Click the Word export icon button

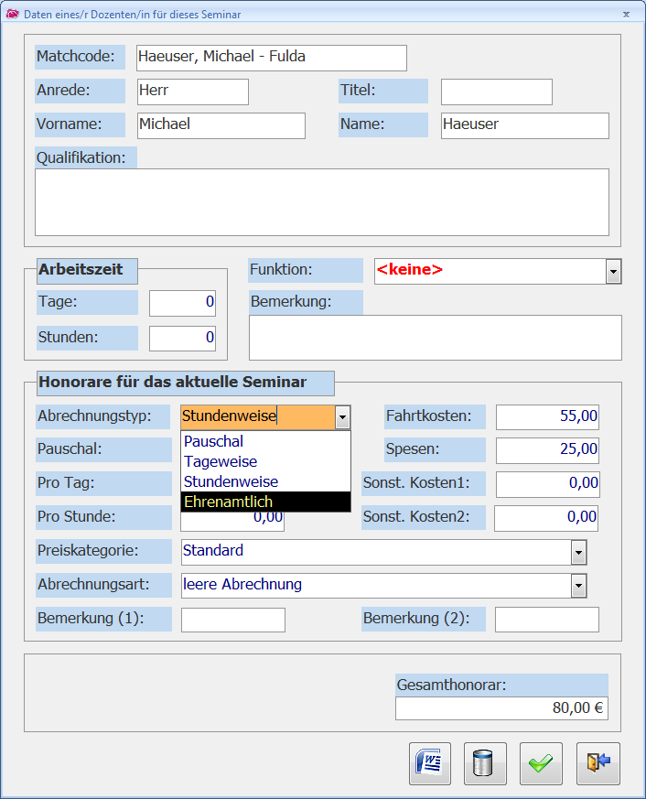tap(430, 763)
